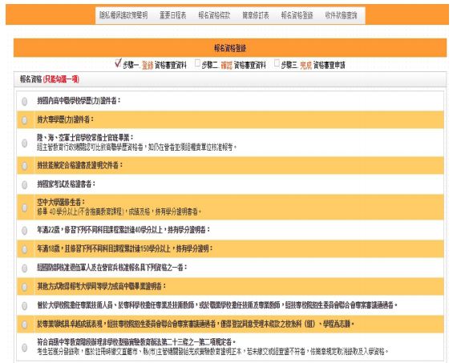Open the 收件狀態查詢 menu item
This screenshot has height=363, width=453.
(342, 15)
